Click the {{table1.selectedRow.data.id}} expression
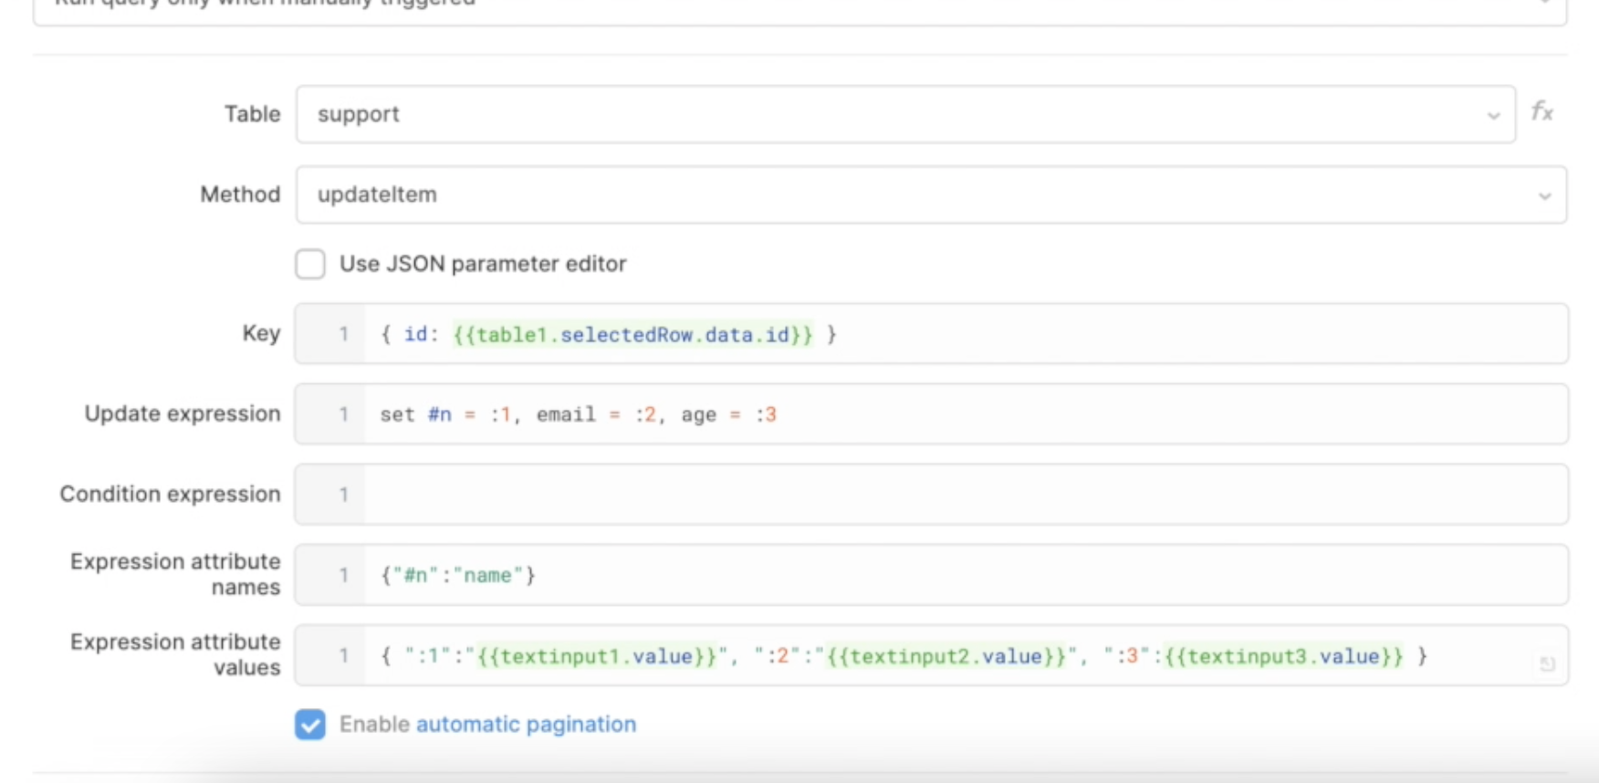1599x783 pixels. click(x=632, y=335)
